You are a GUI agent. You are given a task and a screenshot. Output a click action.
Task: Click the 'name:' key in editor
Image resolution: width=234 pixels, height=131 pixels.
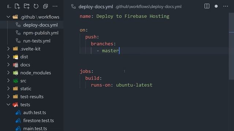(86, 16)
